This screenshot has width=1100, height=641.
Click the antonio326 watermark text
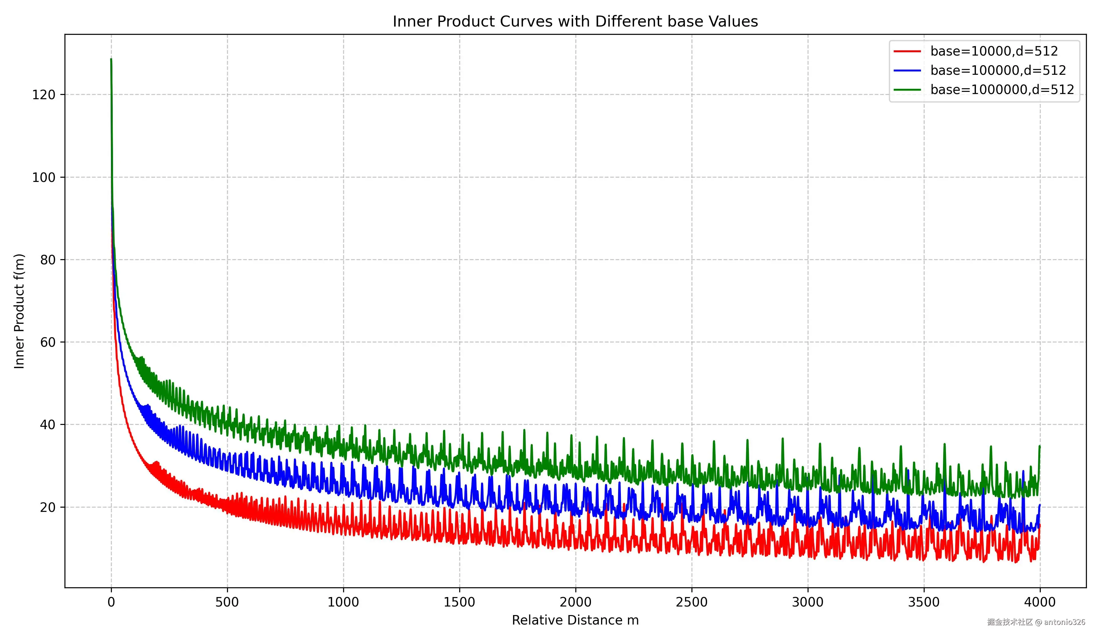(x=1064, y=622)
